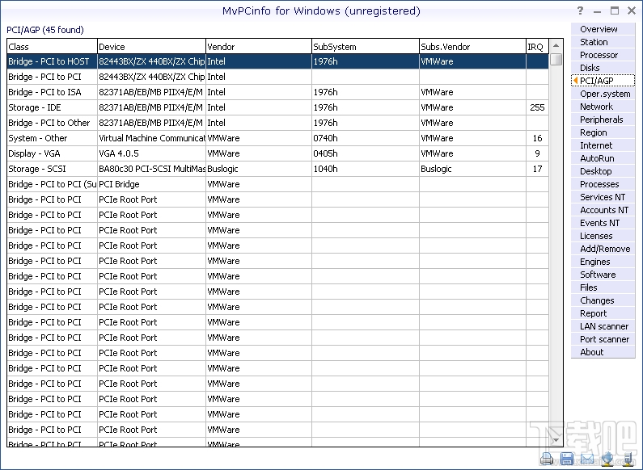Click the IRQ value '16'
The image size is (643, 470).
537,138
